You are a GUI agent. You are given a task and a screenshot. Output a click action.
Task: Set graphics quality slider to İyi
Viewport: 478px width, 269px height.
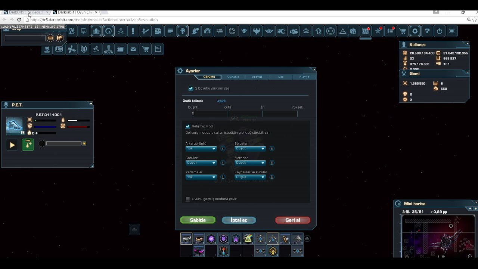(x=263, y=114)
